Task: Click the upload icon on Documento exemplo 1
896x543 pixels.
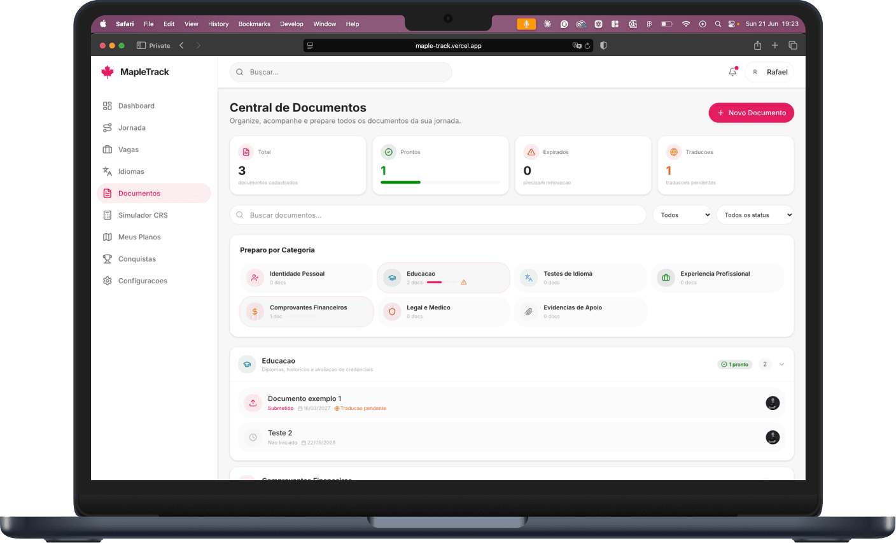Action: [253, 403]
